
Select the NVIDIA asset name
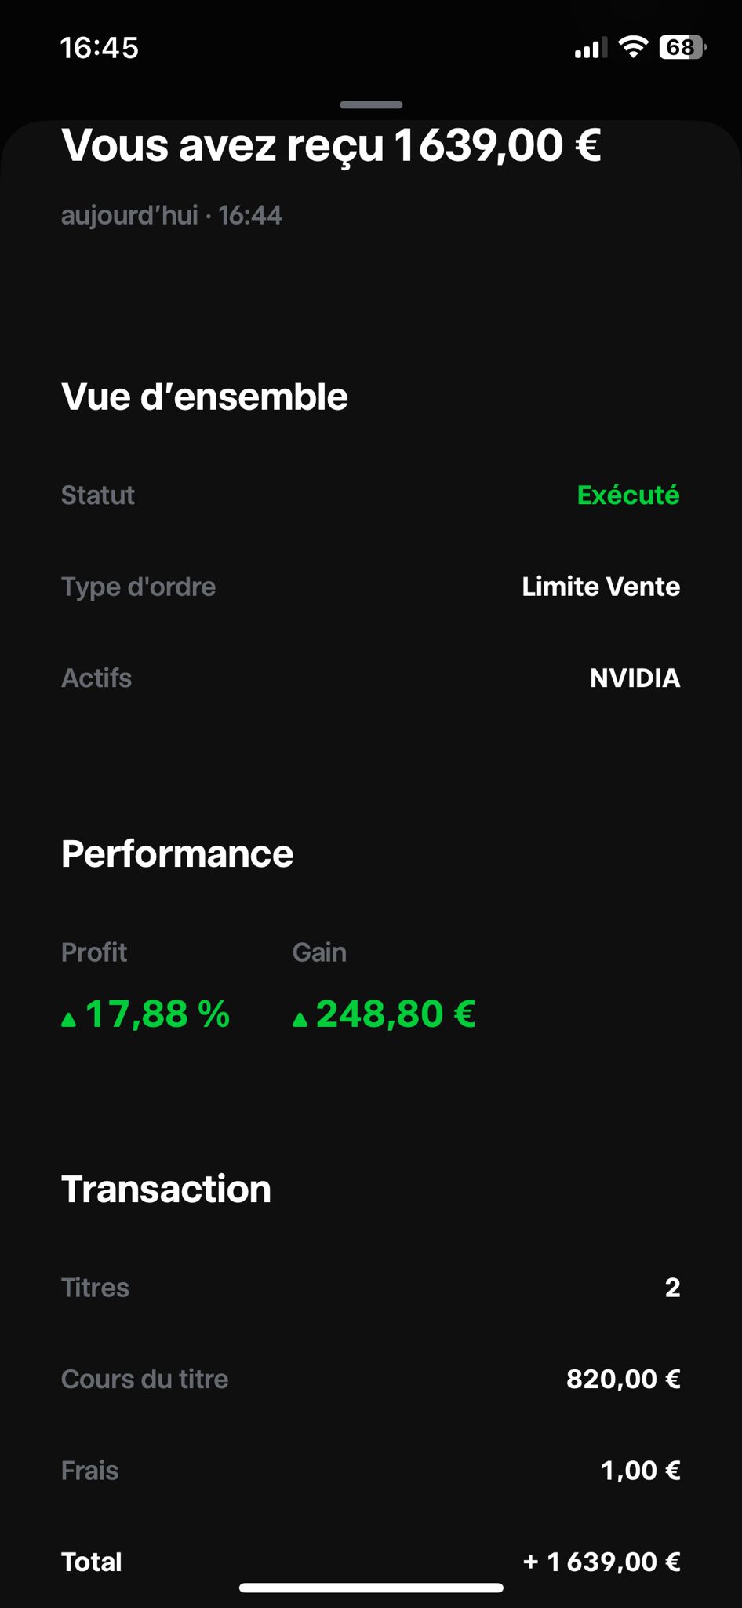635,678
